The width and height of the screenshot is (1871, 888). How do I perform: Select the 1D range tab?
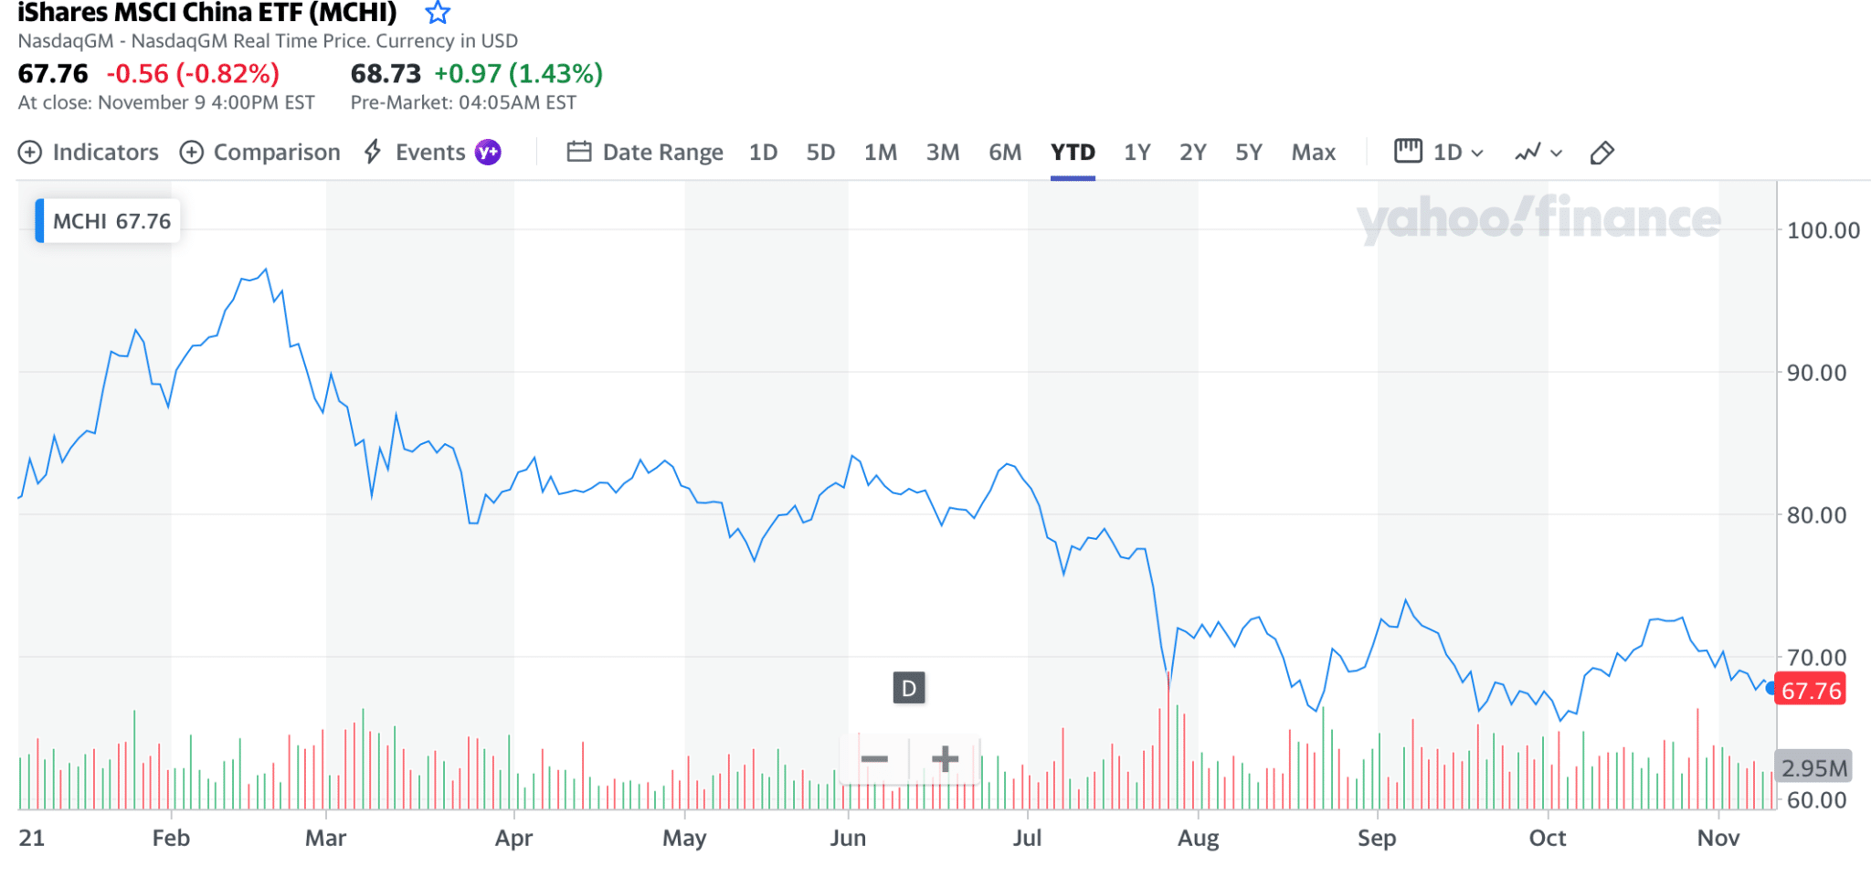(x=763, y=153)
